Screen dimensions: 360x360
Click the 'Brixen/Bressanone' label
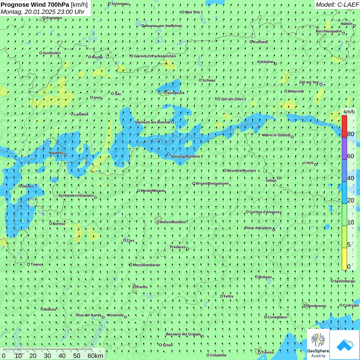212,183
